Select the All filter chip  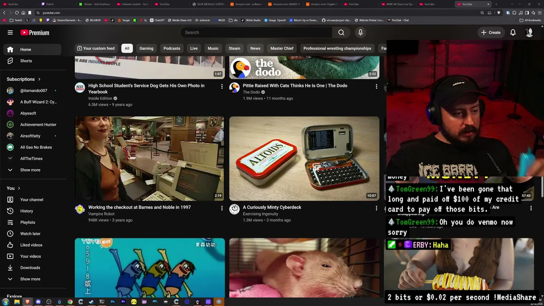coord(127,48)
